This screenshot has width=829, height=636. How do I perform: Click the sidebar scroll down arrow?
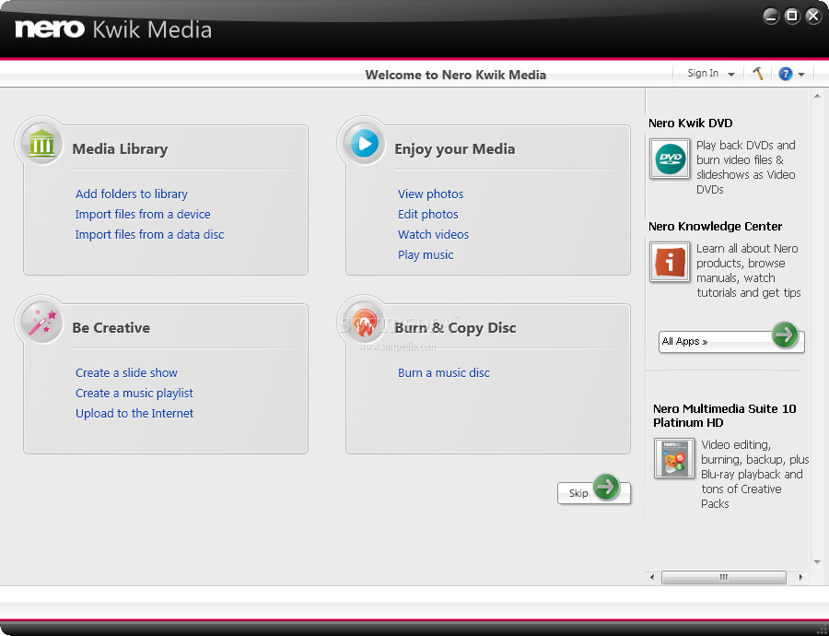pos(817,562)
